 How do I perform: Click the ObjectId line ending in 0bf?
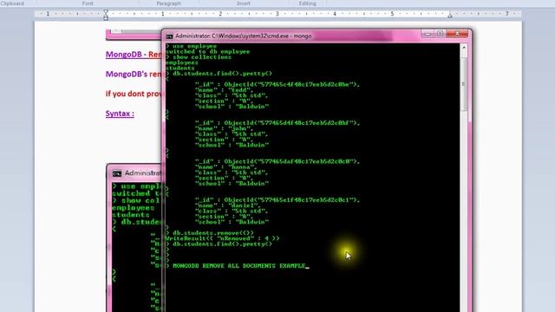tap(277, 123)
